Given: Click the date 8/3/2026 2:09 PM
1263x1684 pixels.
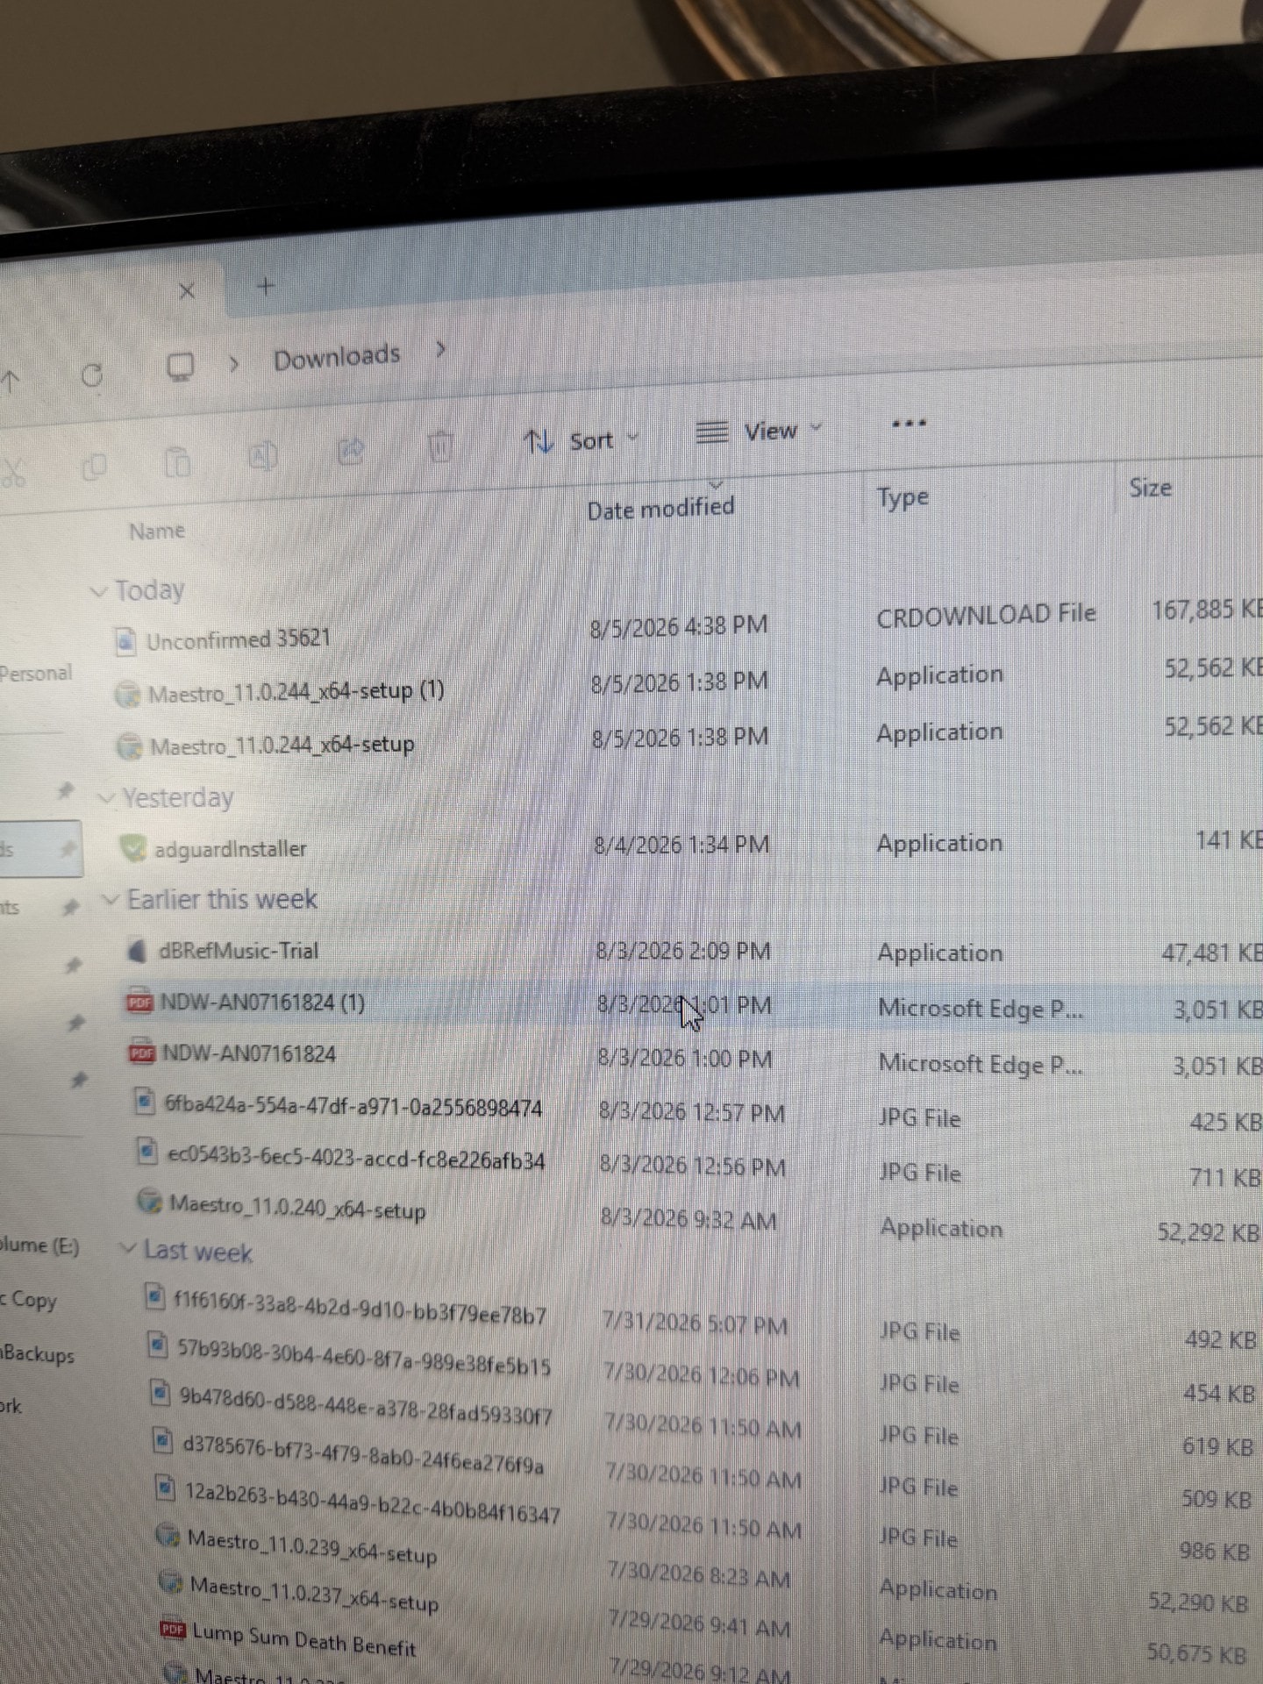Looking at the screenshot, I should tap(683, 952).
